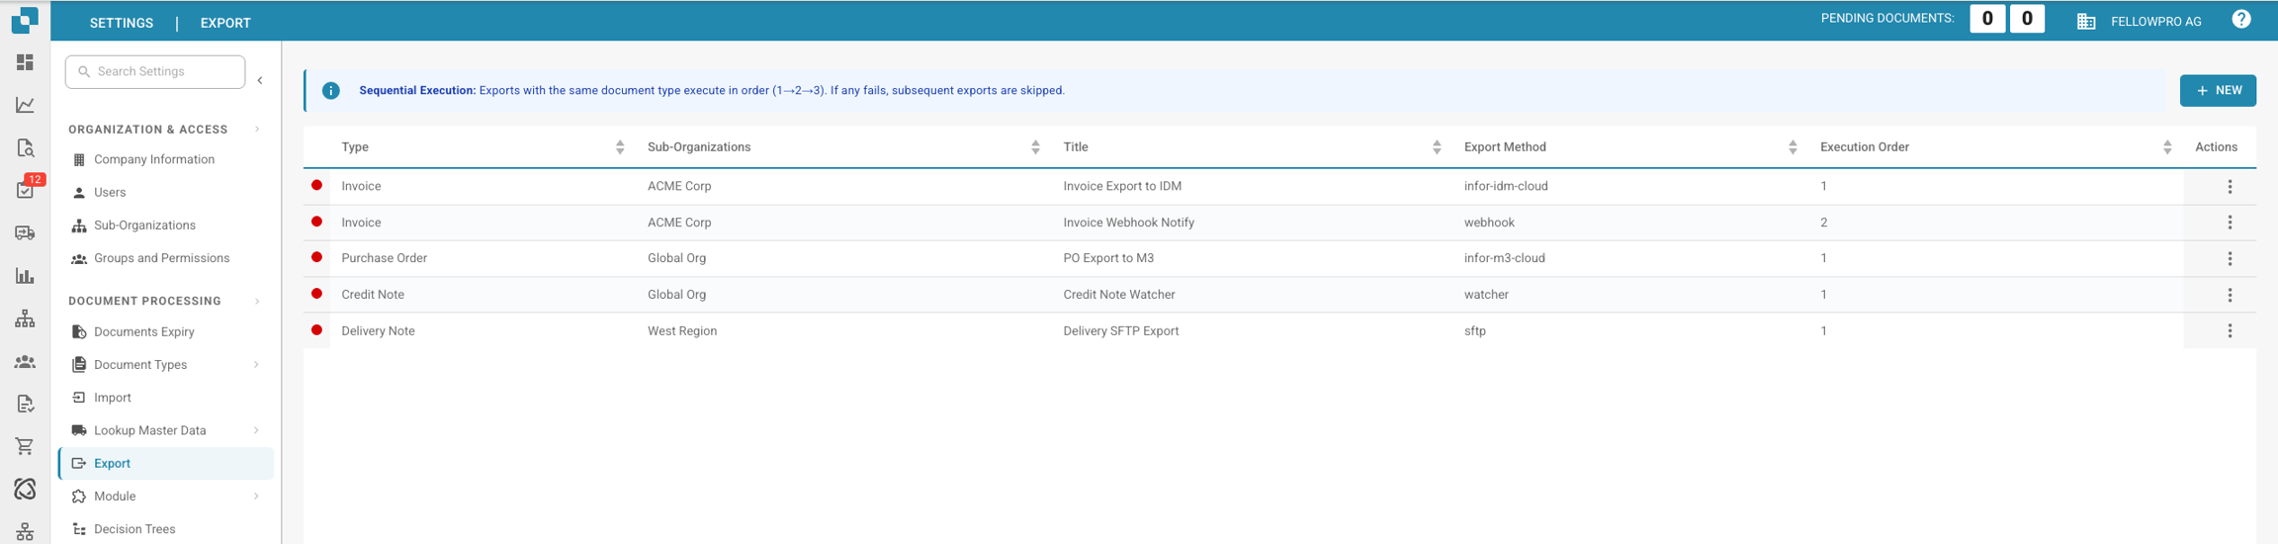Click the tasks icon with 12 badge
The image size is (2278, 544).
tap(26, 190)
